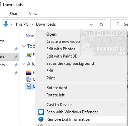The image size is (128, 126).
Task: Choose Rotate left
Action: click(x=55, y=95)
